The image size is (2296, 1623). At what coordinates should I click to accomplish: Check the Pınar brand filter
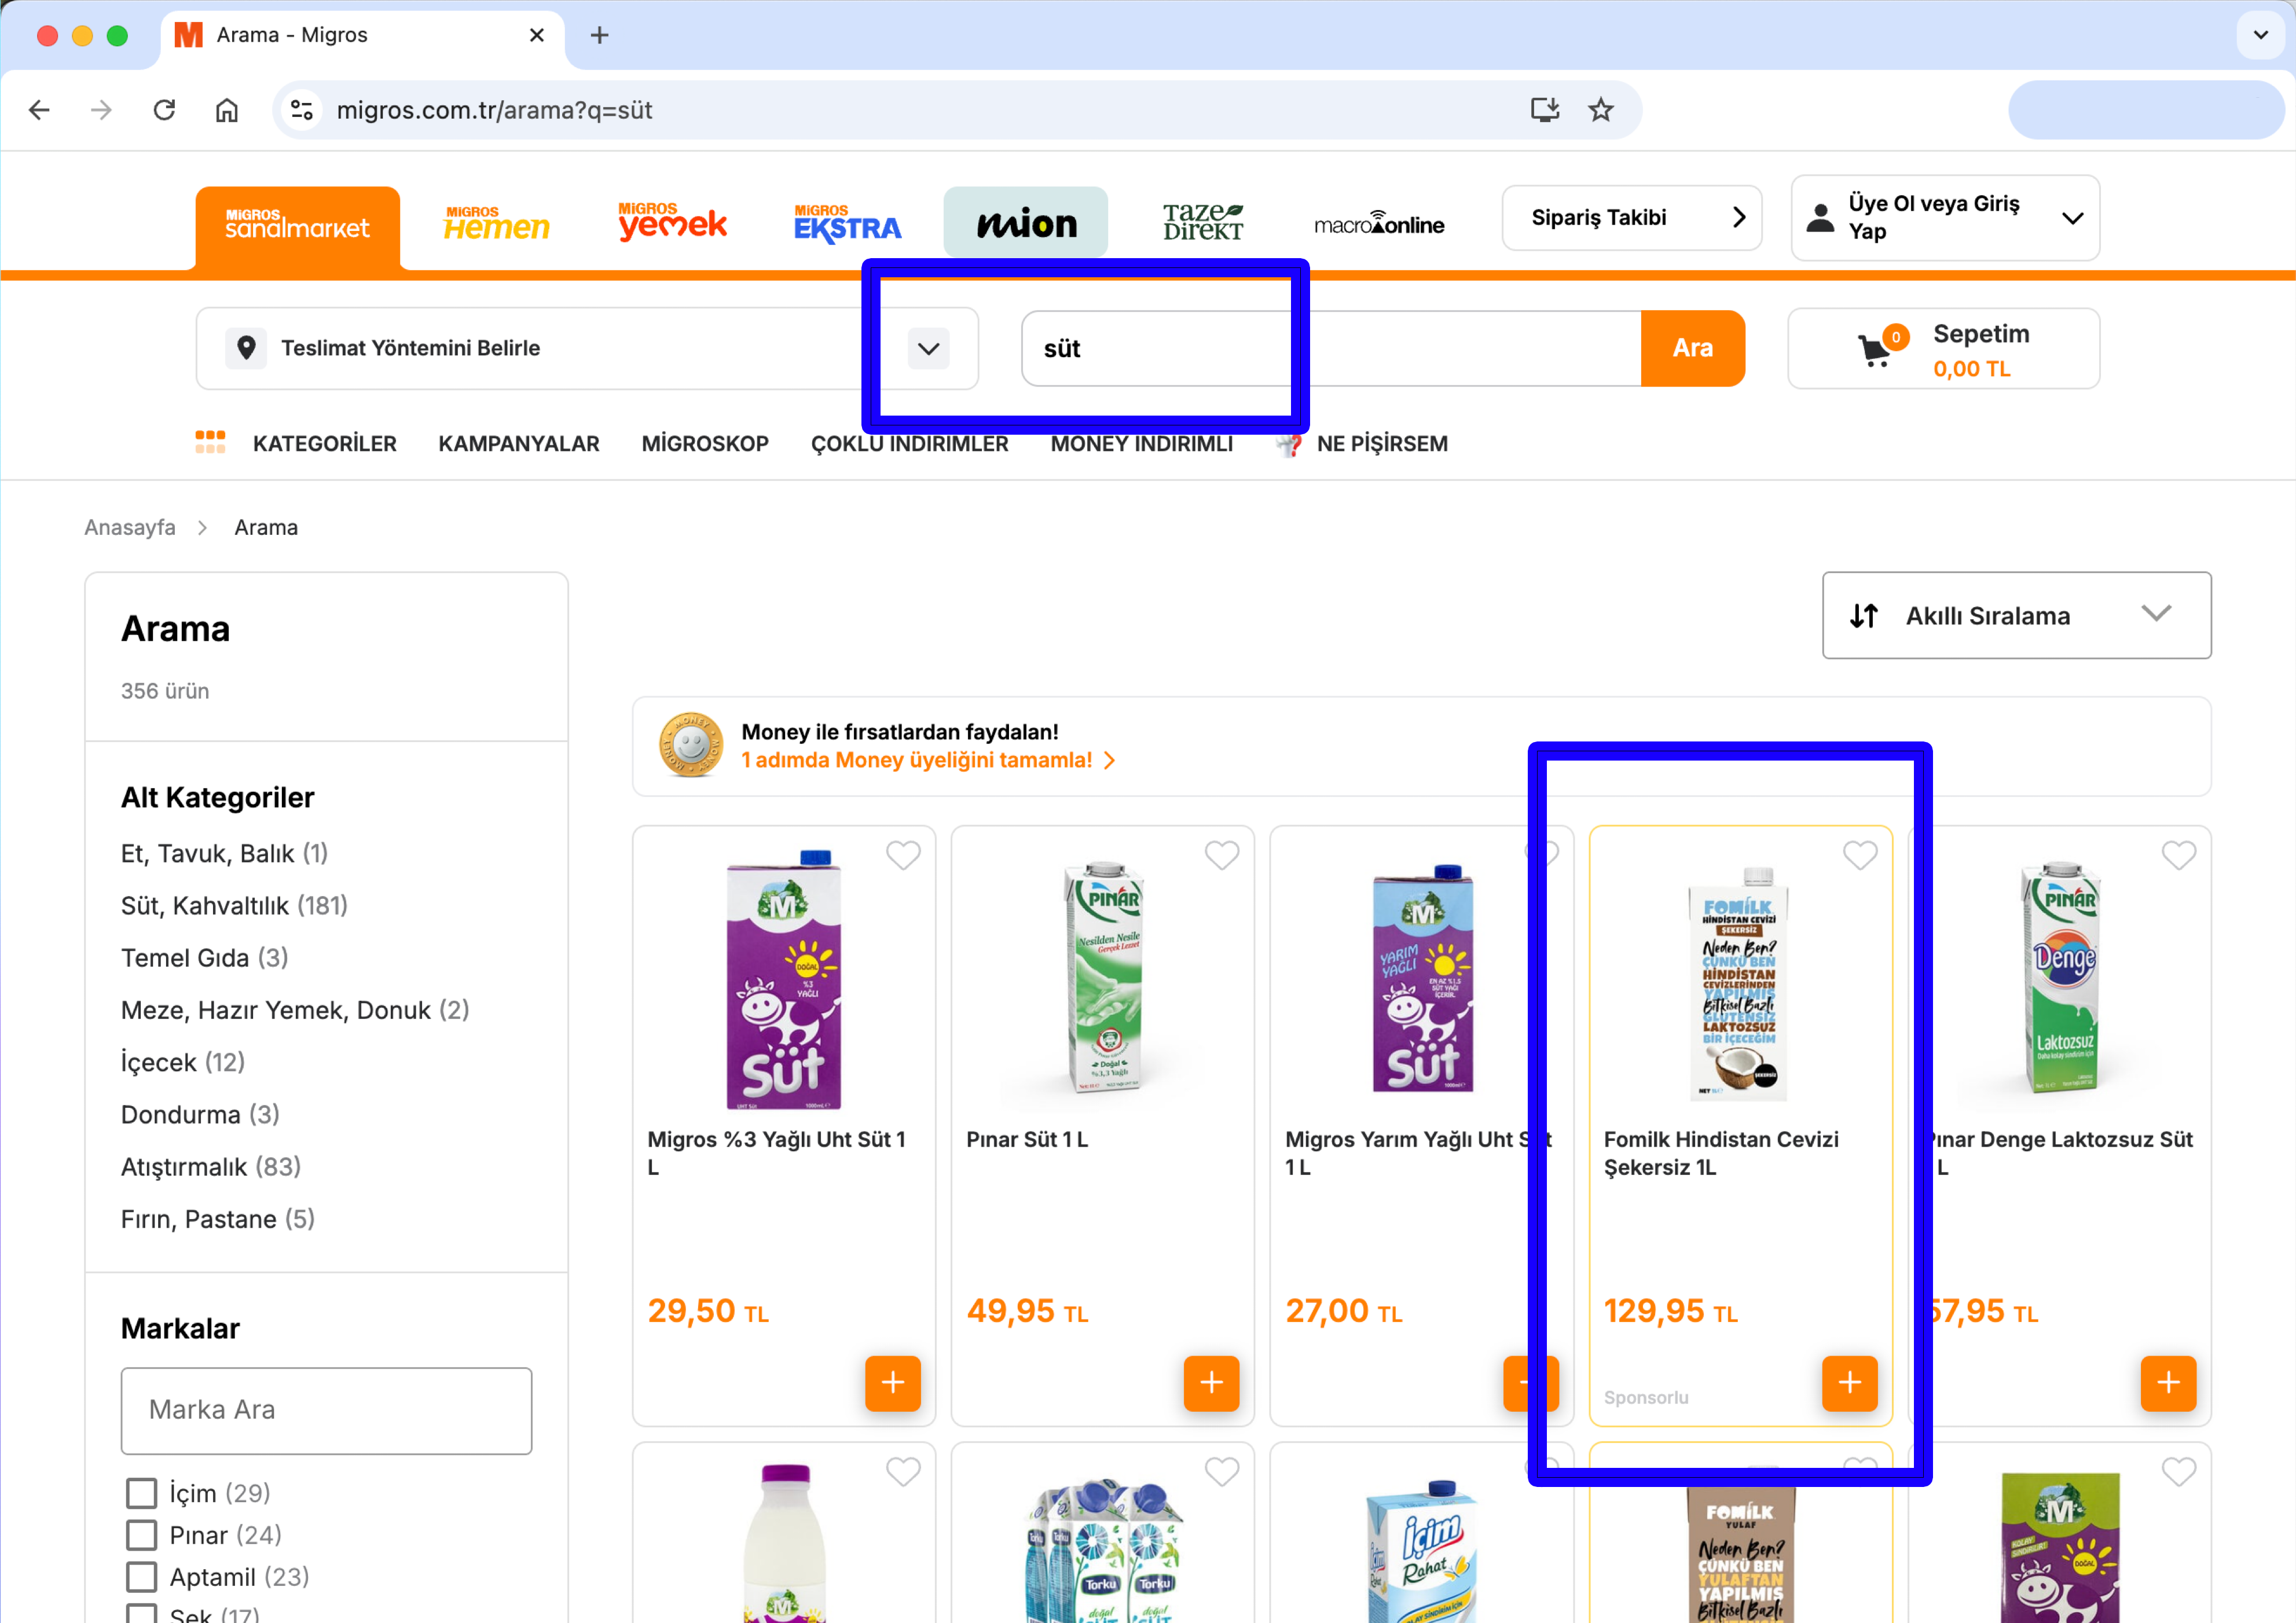[142, 1535]
